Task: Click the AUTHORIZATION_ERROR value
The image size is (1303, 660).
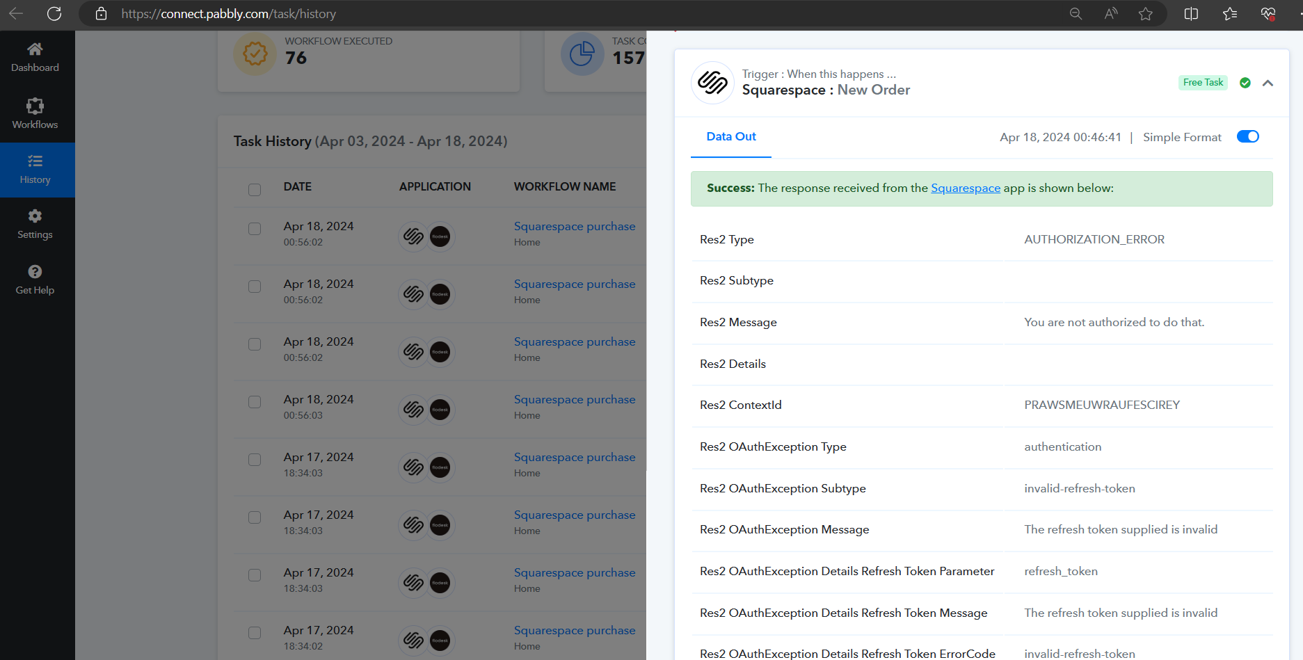Action: (1094, 240)
